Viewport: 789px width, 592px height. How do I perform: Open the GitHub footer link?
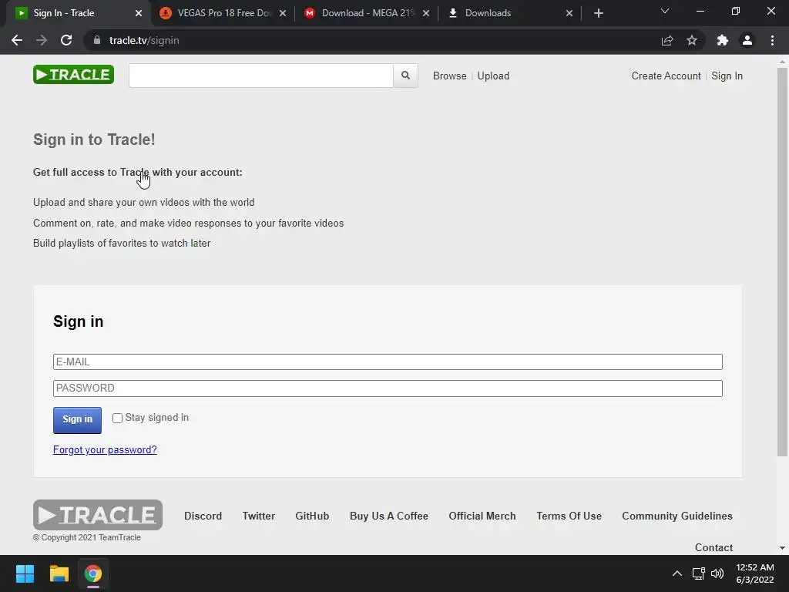[x=312, y=516]
